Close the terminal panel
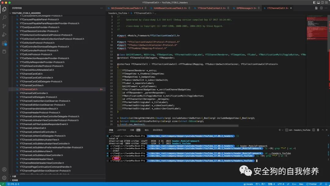Image resolution: width=330 pixels, height=186 pixels. (x=327, y=130)
